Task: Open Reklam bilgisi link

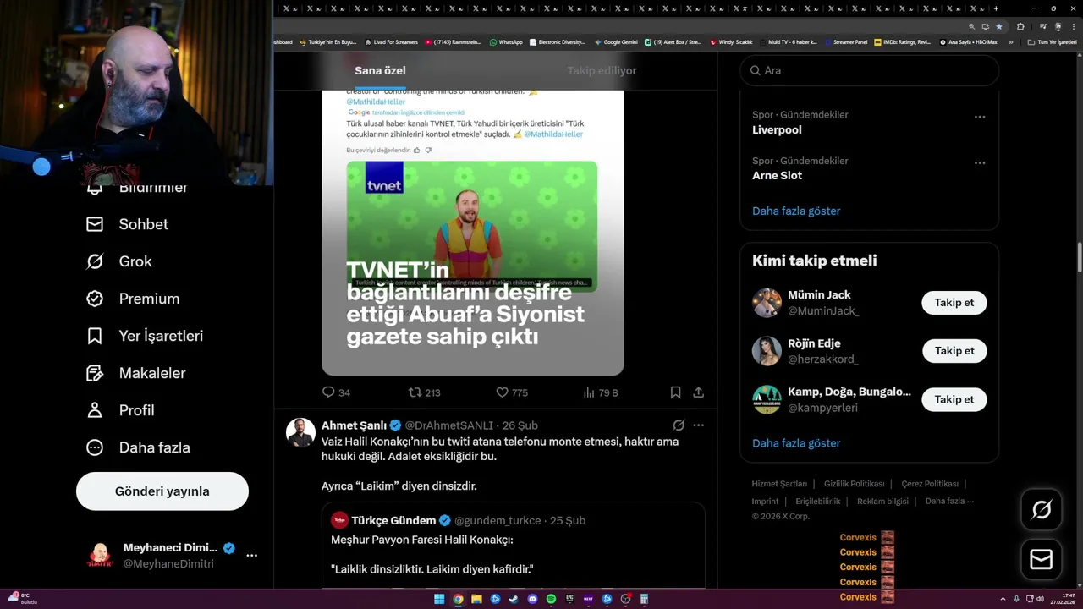Action: click(882, 502)
